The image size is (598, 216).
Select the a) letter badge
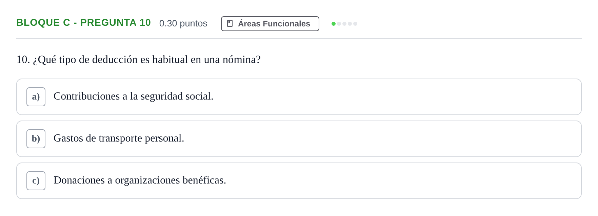tap(36, 97)
